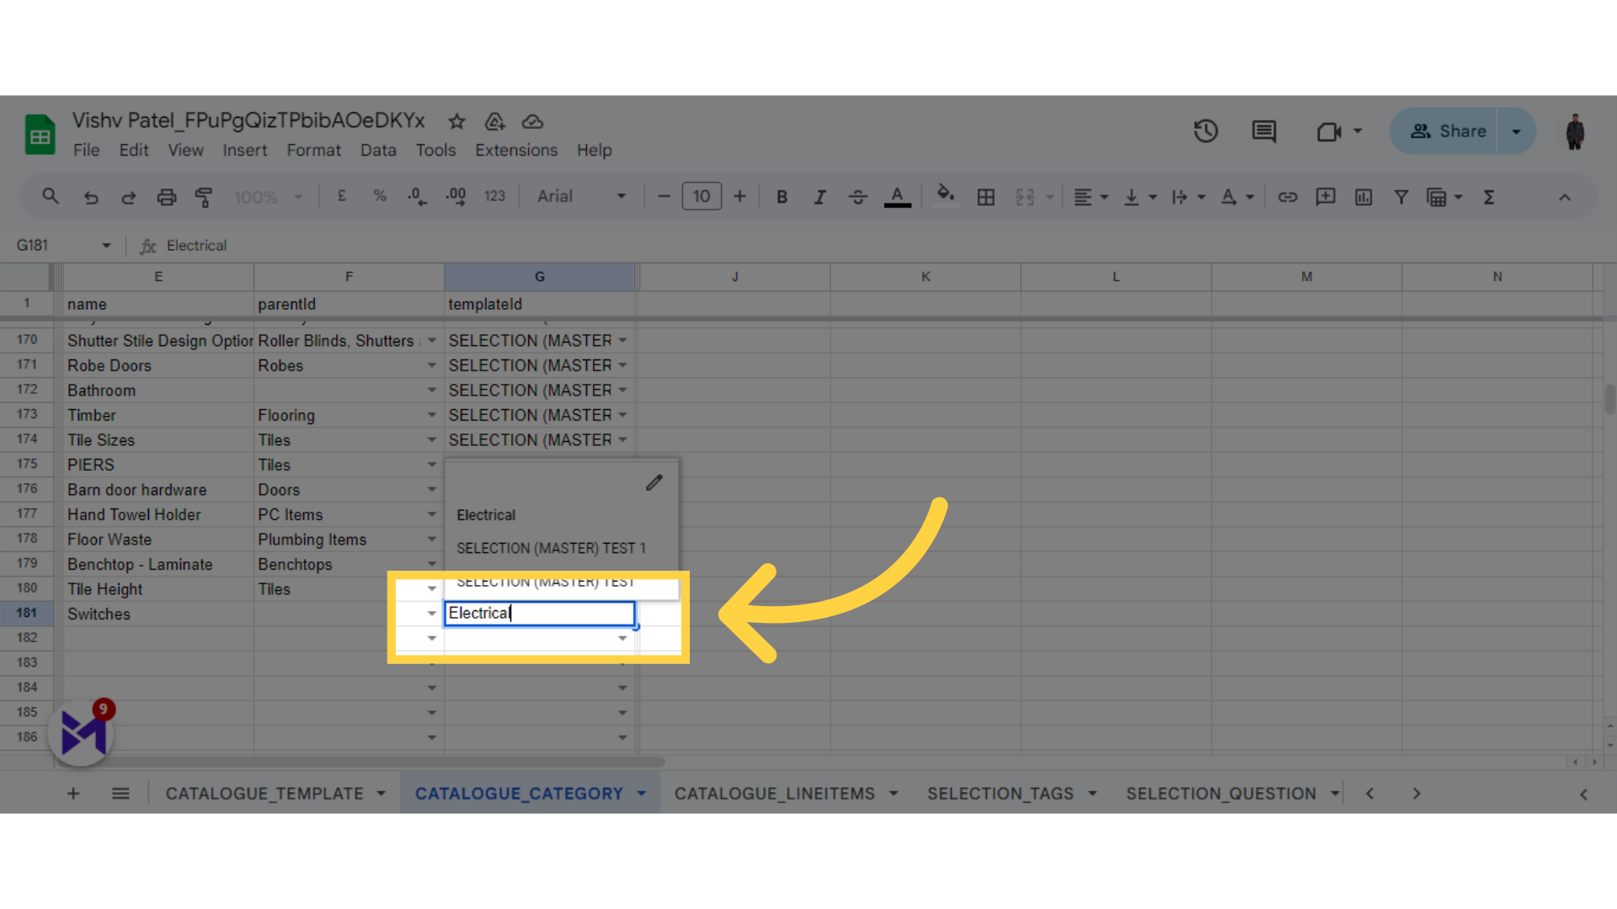The height and width of the screenshot is (909, 1617).
Task: Add a new sheet
Action: (x=73, y=794)
